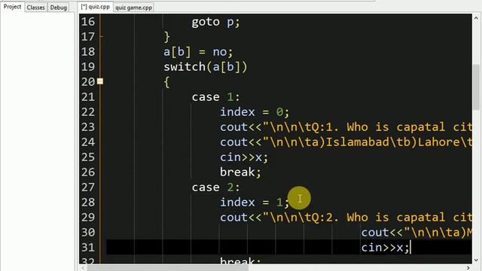The height and width of the screenshot is (271, 482).
Task: Open the Classes panel tab
Action: [x=35, y=8]
